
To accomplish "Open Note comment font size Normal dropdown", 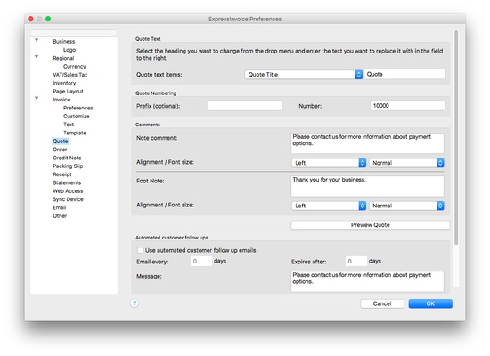I will click(x=406, y=163).
